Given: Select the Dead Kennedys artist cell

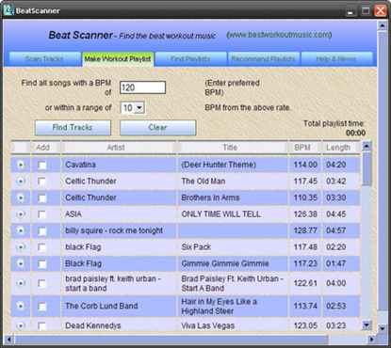Looking at the screenshot, I should 119,325.
